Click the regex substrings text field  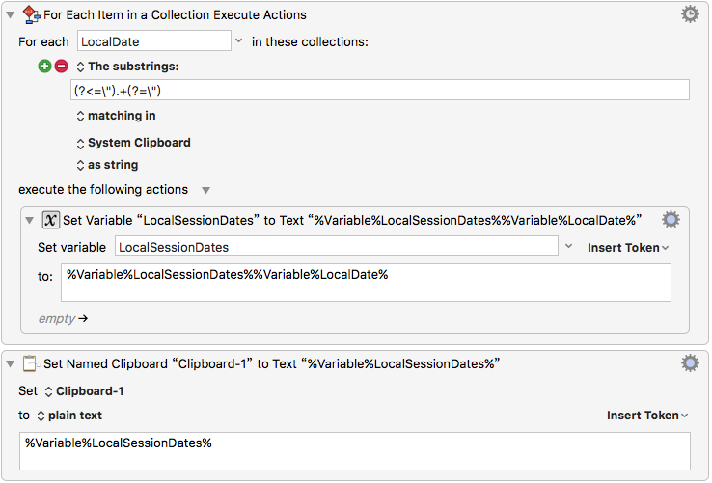point(380,91)
